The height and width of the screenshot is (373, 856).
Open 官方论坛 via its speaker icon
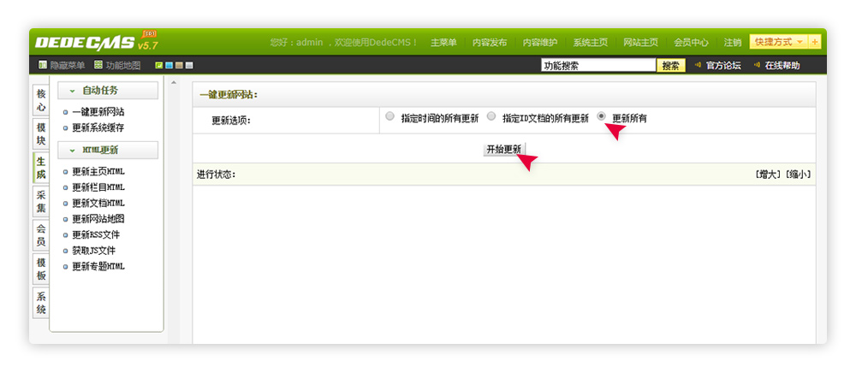pyautogui.click(x=698, y=65)
